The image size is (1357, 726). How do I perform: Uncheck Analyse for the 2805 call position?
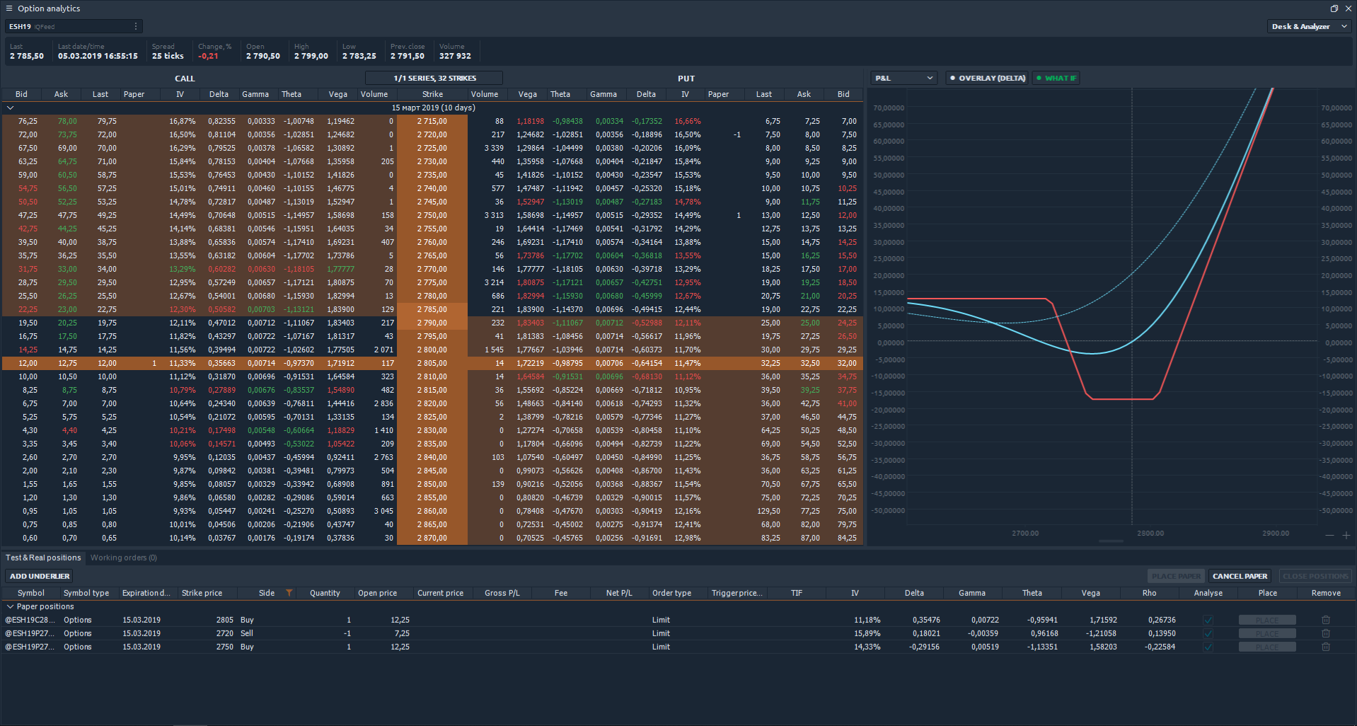tap(1208, 620)
